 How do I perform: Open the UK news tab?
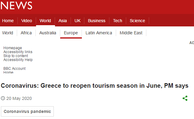pyautogui.click(x=78, y=21)
